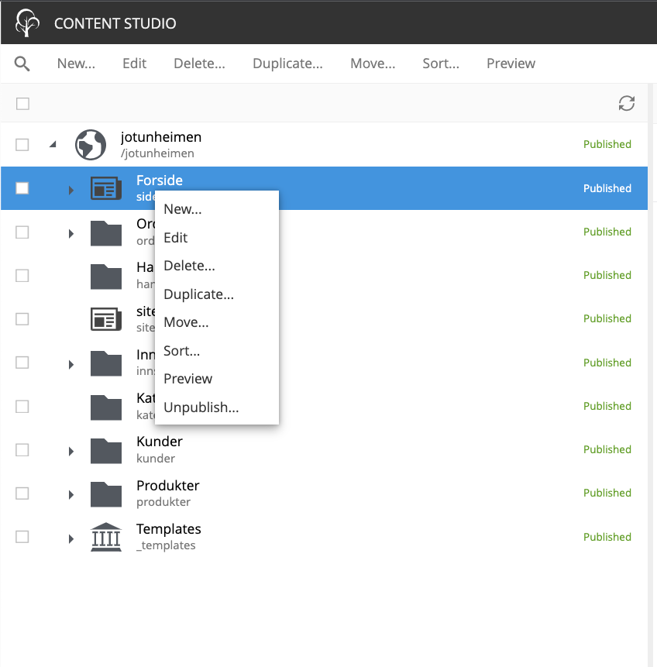Image resolution: width=657 pixels, height=667 pixels.
Task: Select the Templates tree item name
Action: [x=168, y=529]
